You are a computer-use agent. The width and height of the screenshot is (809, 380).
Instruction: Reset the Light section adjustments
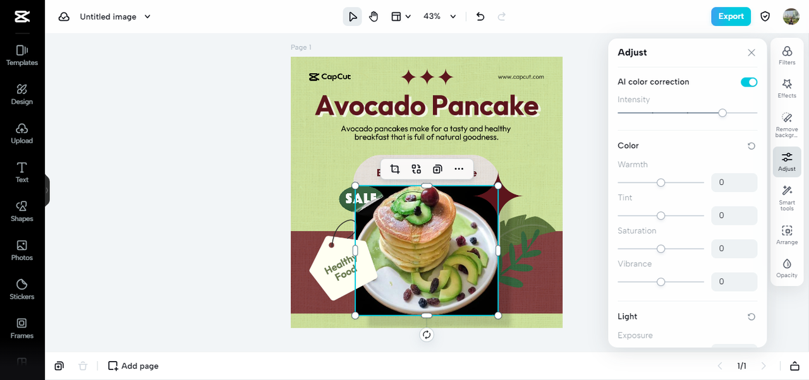click(x=751, y=317)
